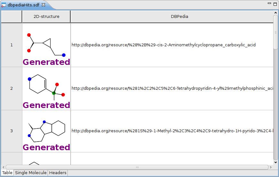Screen dimensions: 279x177
Task: Click the 2D-structure column header
Action: click(x=46, y=17)
